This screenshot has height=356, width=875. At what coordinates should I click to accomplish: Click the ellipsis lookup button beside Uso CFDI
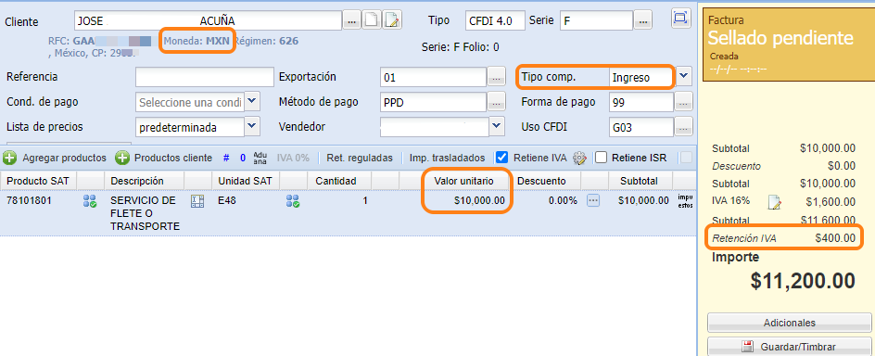(684, 127)
